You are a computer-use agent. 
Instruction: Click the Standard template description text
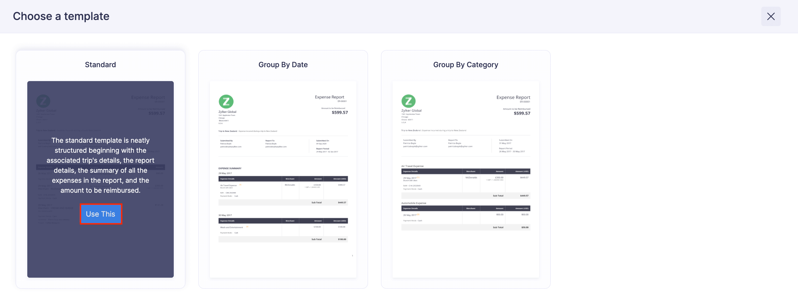pos(101,165)
